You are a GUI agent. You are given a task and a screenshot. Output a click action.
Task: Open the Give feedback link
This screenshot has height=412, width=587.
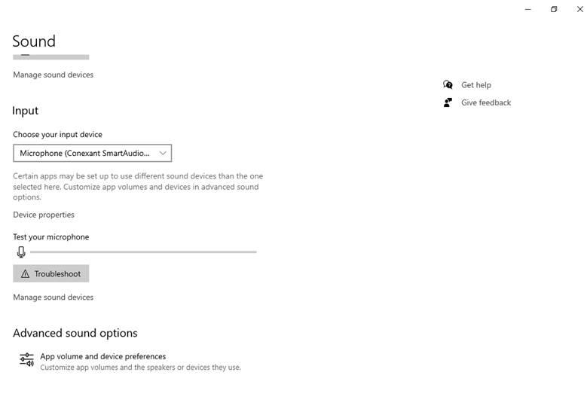486,102
